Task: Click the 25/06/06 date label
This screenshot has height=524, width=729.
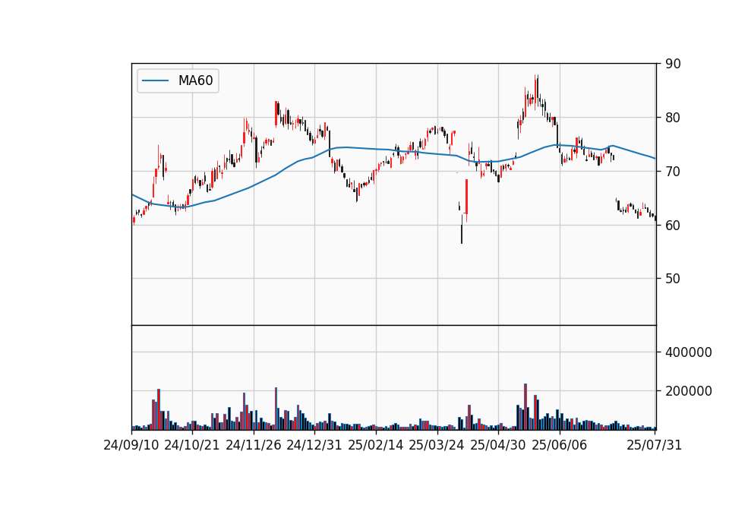Action: click(560, 445)
